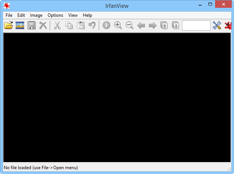Viewport: 234px width, 174px height.
Task: Click the Delete file X icon
Action: point(43,25)
